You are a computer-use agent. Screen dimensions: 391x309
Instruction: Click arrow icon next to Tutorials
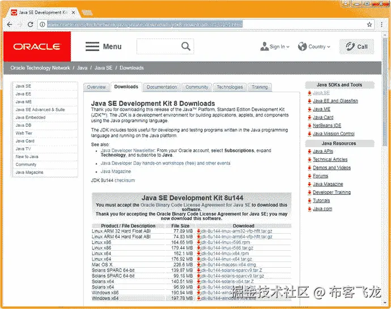click(309, 201)
